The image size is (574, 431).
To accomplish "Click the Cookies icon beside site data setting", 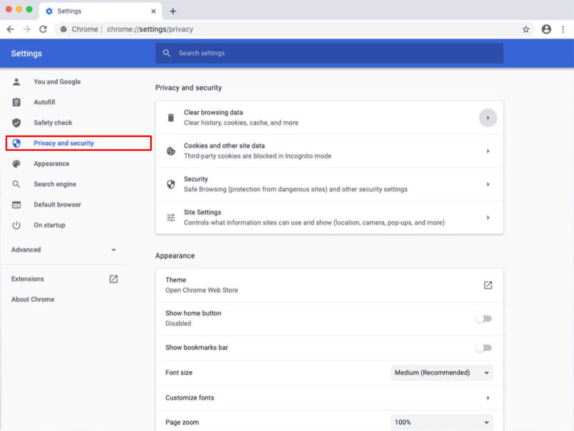I will 170,151.
